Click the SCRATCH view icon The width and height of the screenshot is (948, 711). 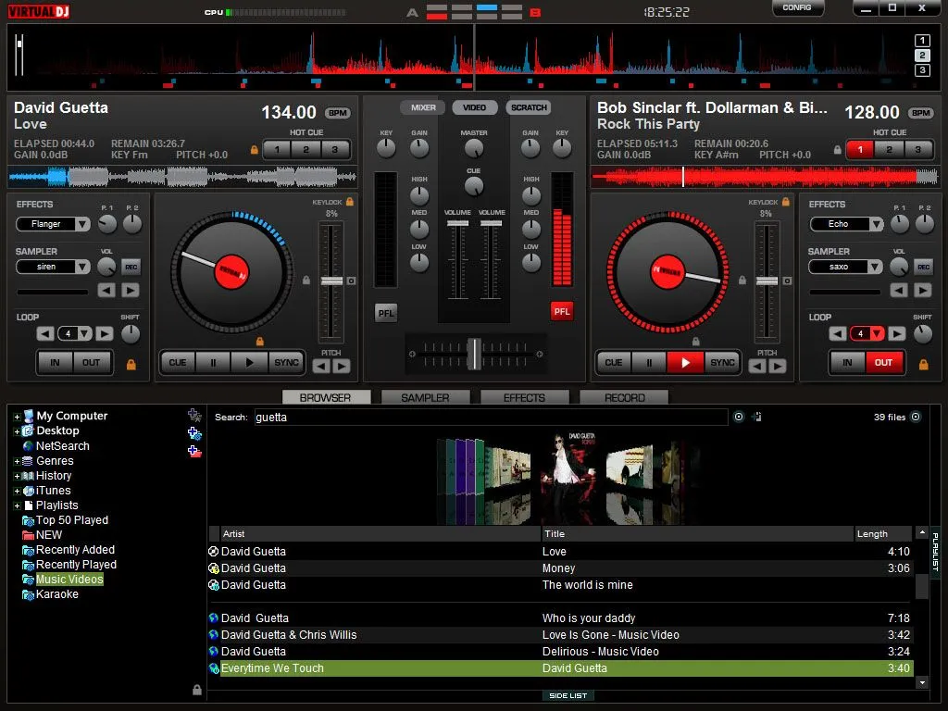[528, 106]
